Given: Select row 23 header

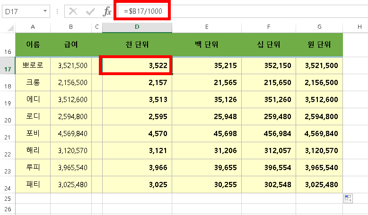Looking at the screenshot, I should (x=8, y=168).
